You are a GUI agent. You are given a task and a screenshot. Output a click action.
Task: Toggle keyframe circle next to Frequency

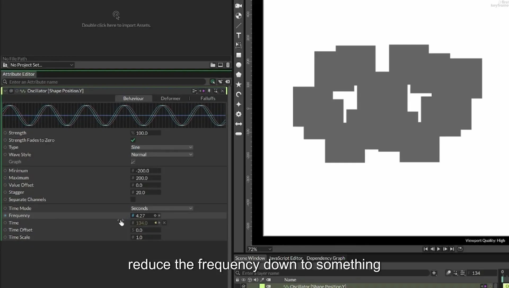point(5,215)
